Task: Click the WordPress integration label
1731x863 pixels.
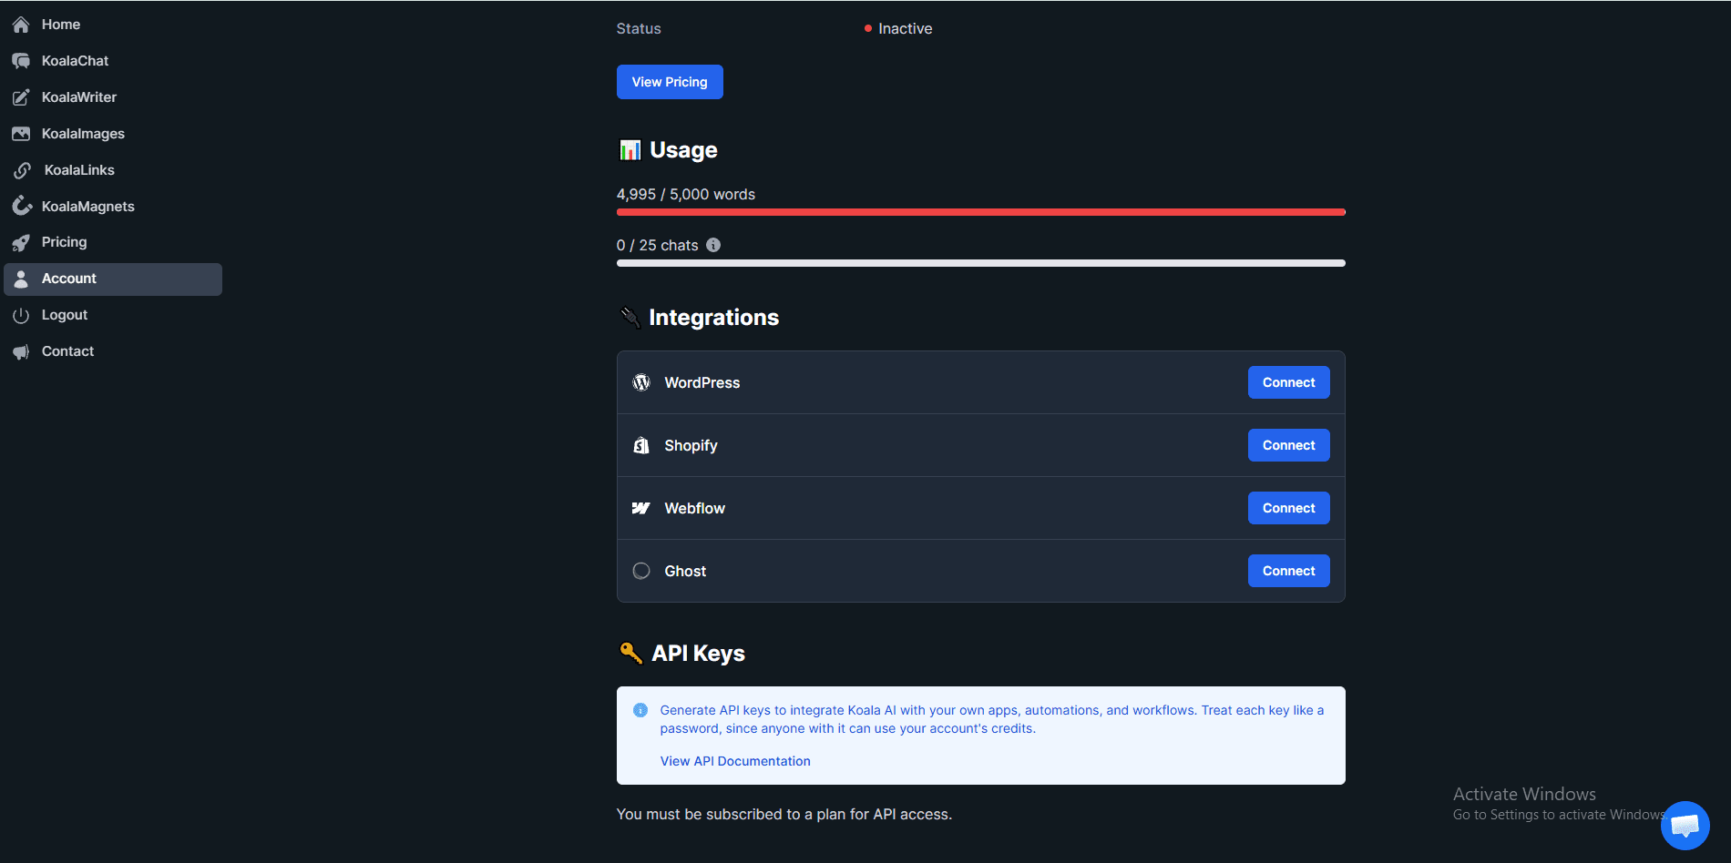Action: click(x=702, y=382)
